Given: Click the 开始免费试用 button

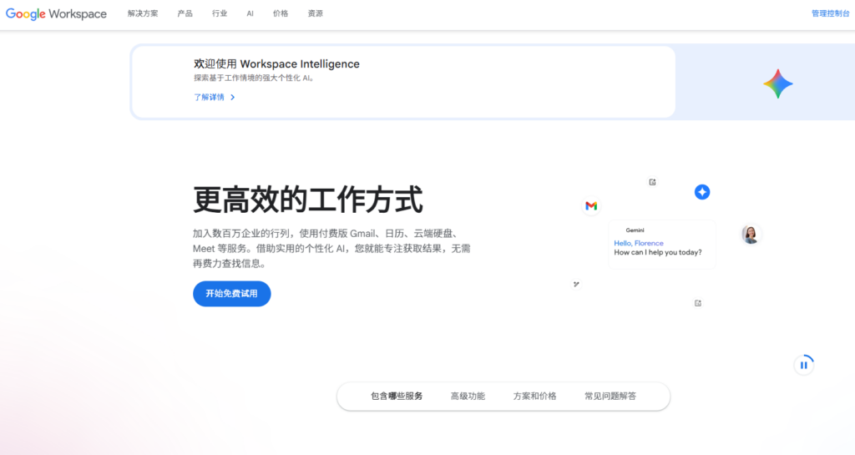Looking at the screenshot, I should click(x=232, y=294).
